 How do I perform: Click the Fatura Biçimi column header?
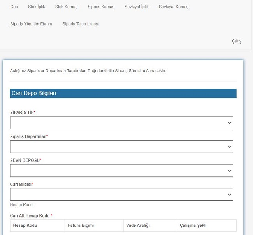point(81,225)
